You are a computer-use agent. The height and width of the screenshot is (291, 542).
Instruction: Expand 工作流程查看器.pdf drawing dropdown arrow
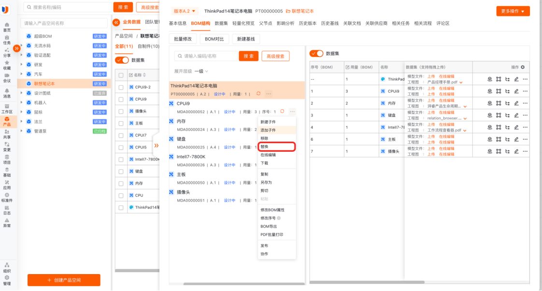[465, 131]
